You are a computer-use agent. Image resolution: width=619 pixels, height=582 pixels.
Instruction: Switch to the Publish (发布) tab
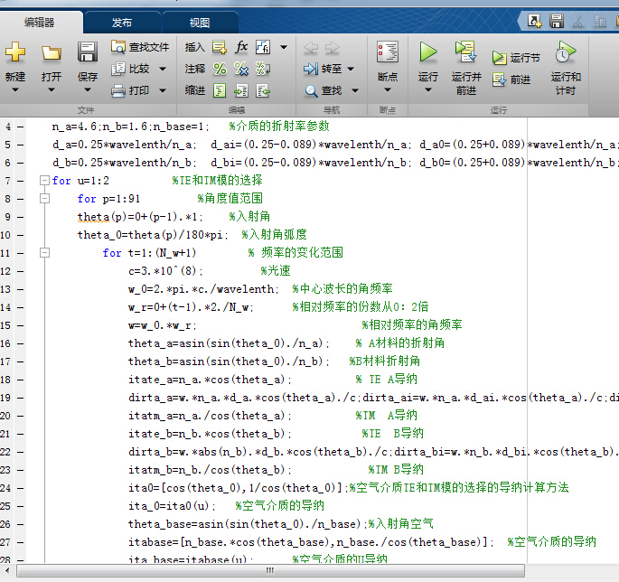[122, 23]
